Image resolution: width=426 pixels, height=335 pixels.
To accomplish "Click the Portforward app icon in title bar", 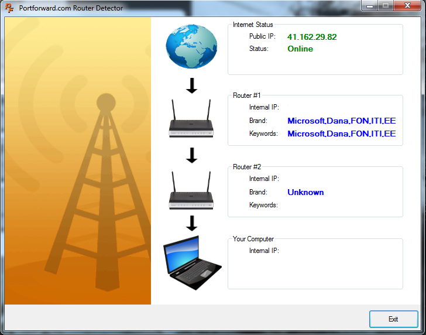I will coord(9,8).
